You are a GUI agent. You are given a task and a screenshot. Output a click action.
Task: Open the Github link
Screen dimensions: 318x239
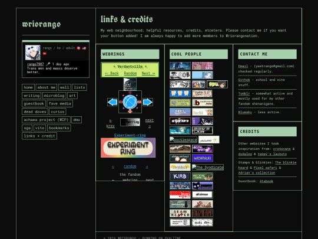click(x=244, y=80)
